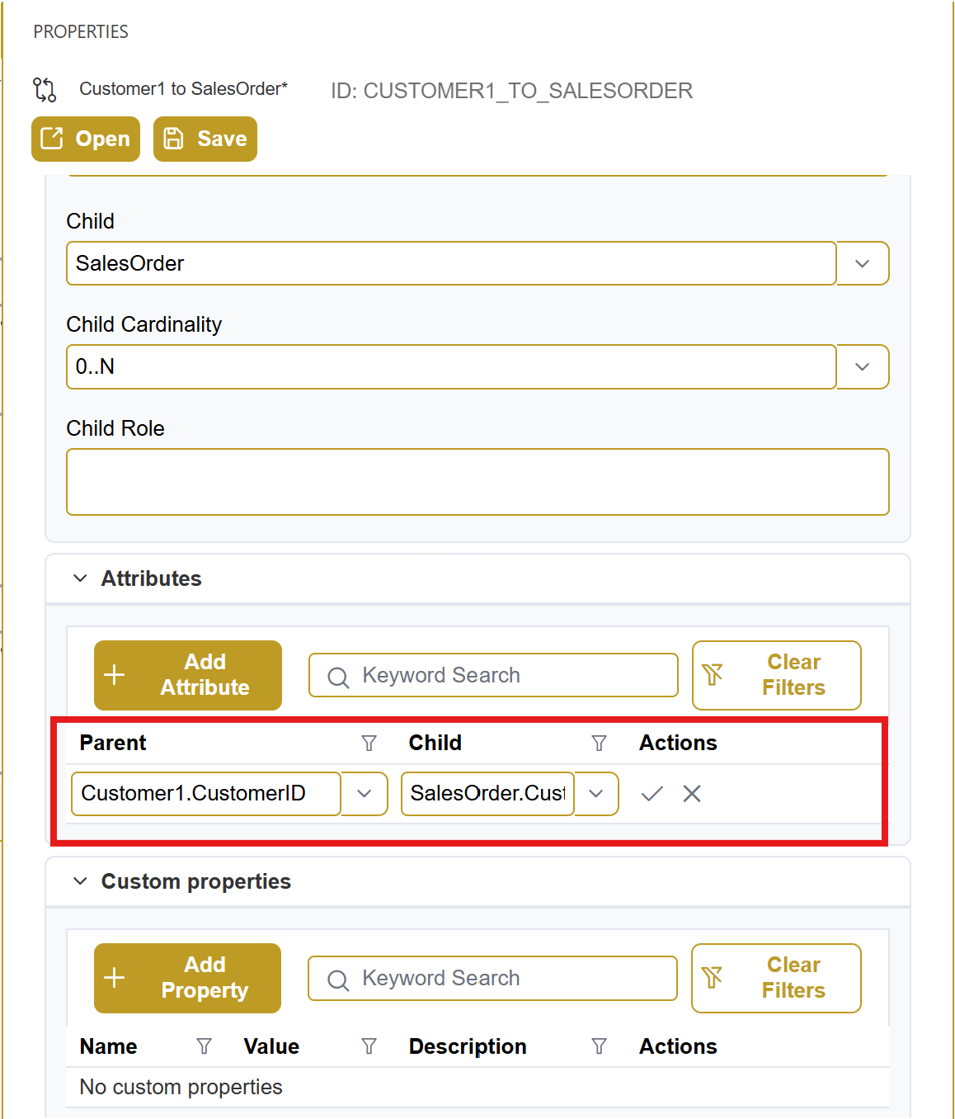
Task: Open the Child entity dropdown
Action: tap(862, 263)
